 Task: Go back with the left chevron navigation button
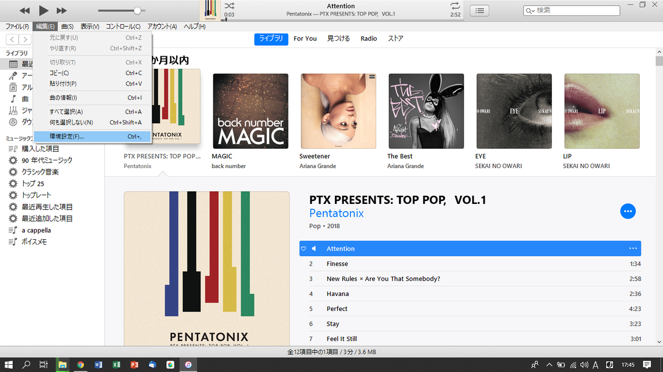tap(12, 39)
